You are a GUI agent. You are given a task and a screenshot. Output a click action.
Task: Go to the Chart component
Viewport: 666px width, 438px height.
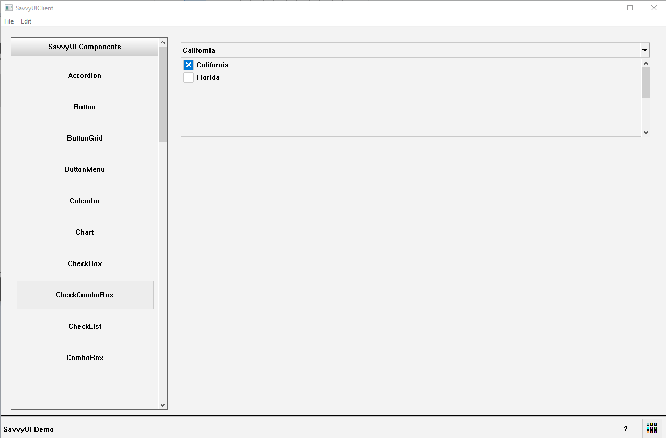(x=85, y=233)
